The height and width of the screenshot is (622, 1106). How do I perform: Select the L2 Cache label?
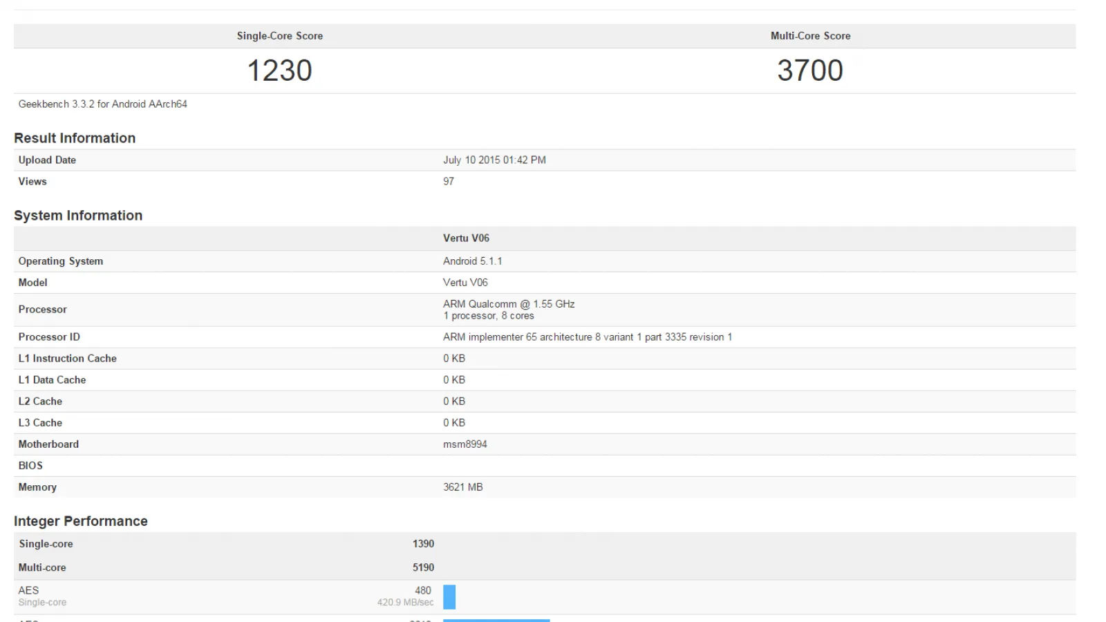(40, 402)
